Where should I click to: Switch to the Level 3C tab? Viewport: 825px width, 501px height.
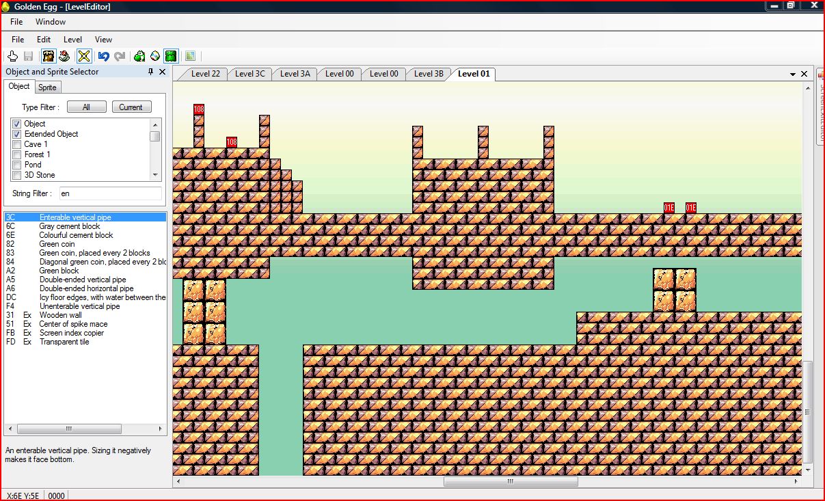[249, 74]
